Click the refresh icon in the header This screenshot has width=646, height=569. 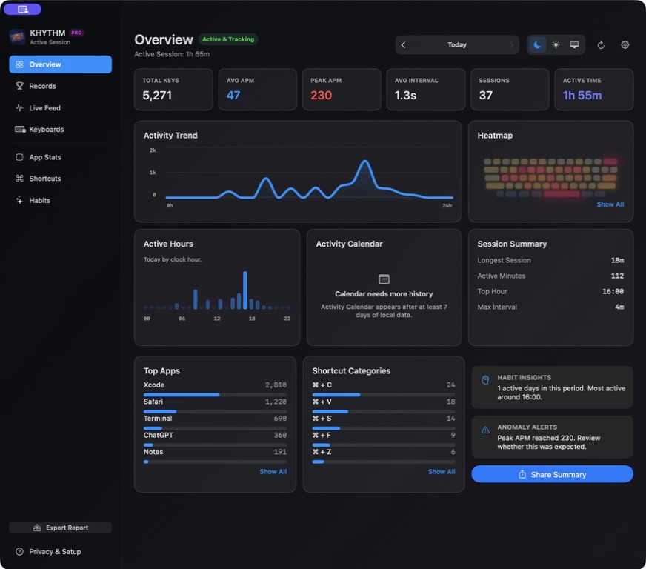[x=601, y=45]
